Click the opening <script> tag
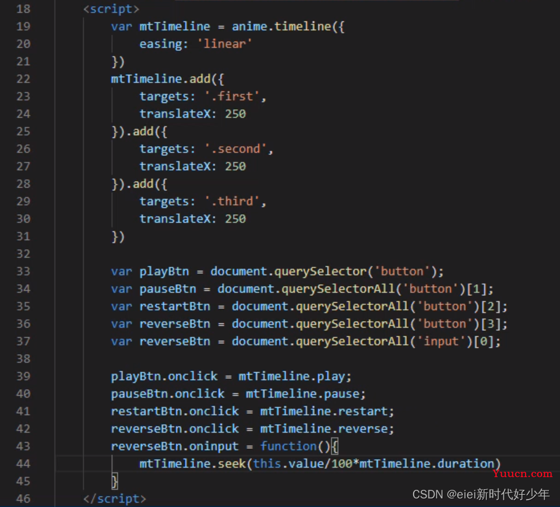Image resolution: width=560 pixels, height=507 pixels. pos(111,9)
